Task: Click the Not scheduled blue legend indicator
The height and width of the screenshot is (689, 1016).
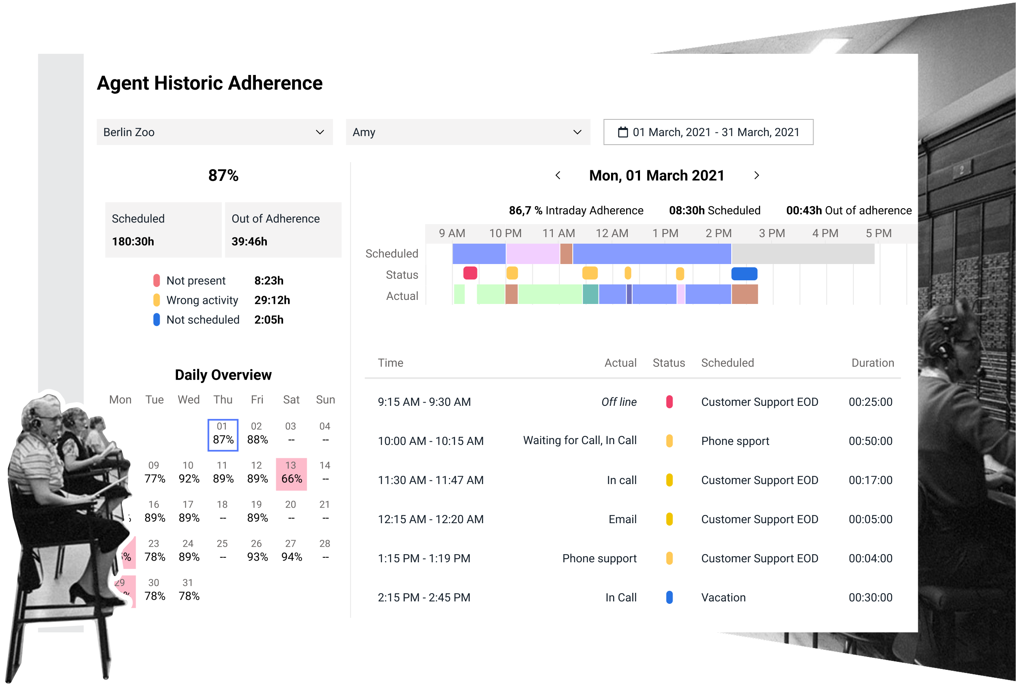Action: [156, 319]
